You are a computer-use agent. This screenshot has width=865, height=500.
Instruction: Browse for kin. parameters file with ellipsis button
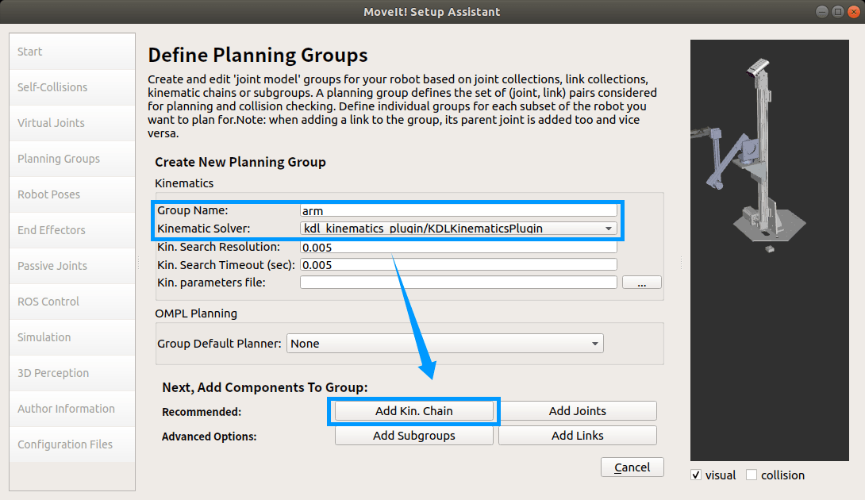click(x=641, y=283)
